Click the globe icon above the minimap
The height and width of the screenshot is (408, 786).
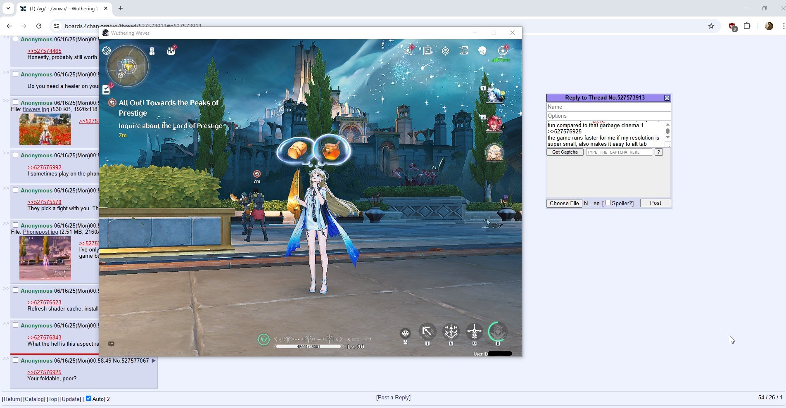[x=107, y=50]
